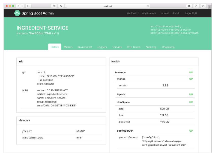Click 'group: tacocloud' text

(47, 102)
